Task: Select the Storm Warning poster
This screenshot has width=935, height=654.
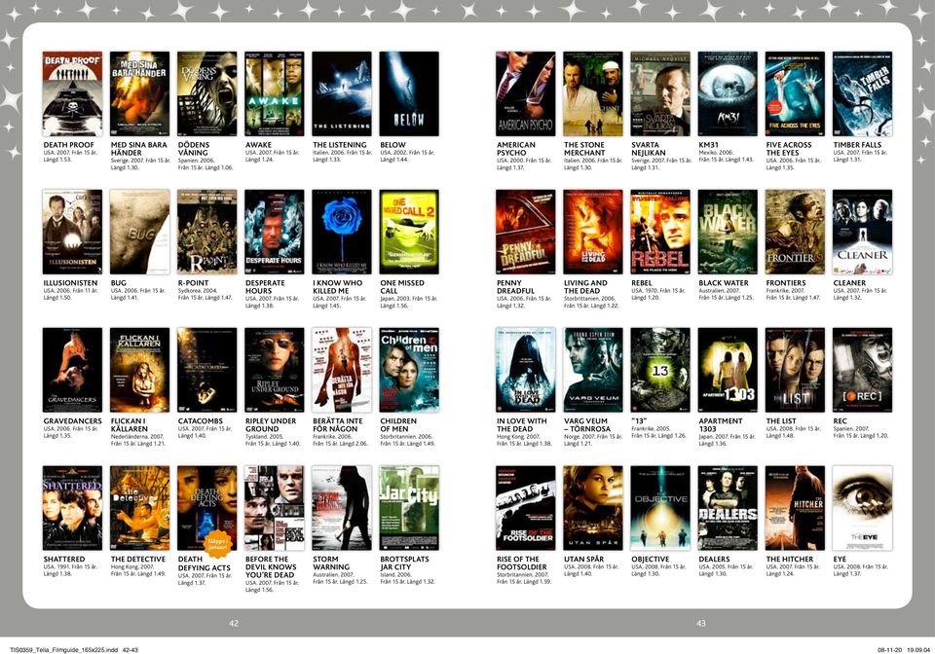Action: [342, 508]
